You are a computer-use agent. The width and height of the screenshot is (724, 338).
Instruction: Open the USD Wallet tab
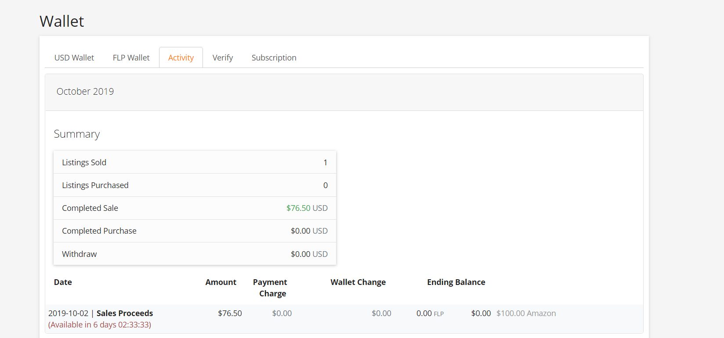coord(74,58)
